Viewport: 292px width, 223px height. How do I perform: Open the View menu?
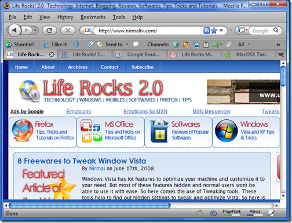(x=45, y=17)
